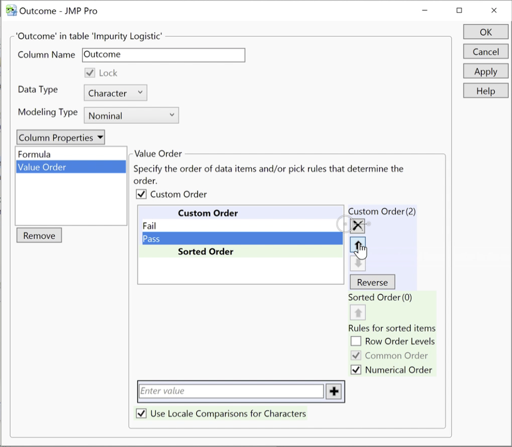The image size is (512, 447).
Task: Add entered value with the plus icon
Action: point(334,391)
